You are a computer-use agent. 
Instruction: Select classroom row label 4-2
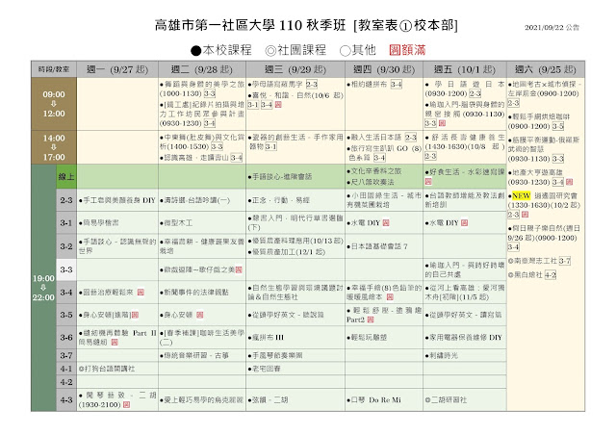[x=66, y=381]
